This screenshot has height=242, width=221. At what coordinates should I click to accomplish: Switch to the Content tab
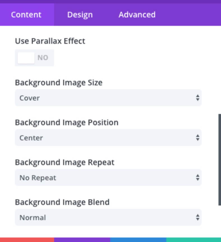point(26,15)
